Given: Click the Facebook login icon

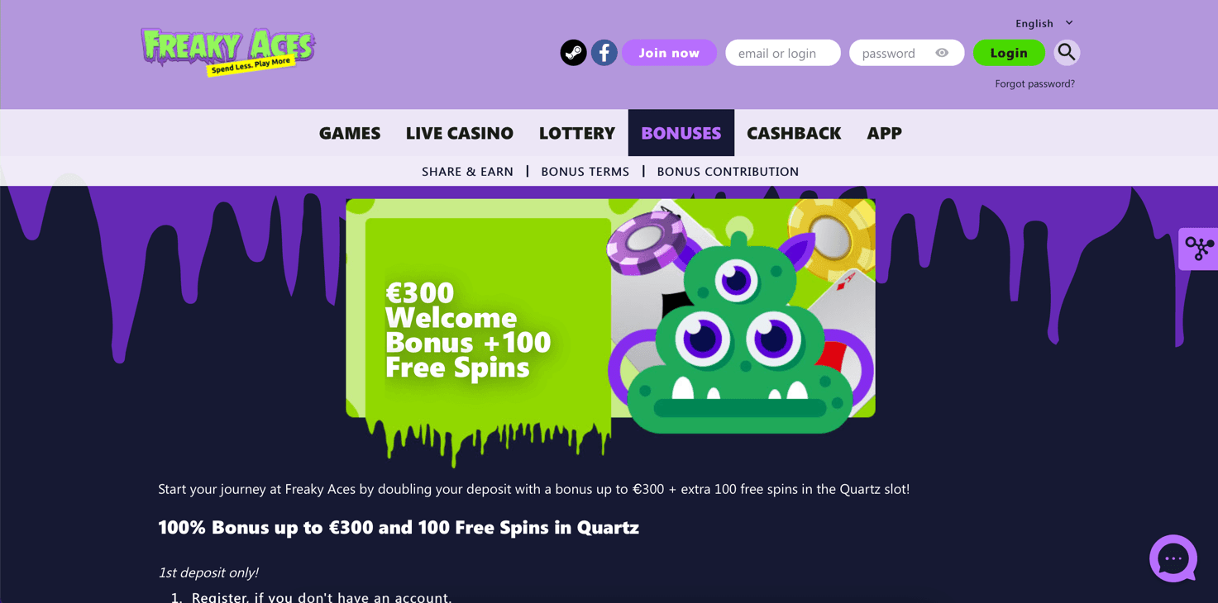Looking at the screenshot, I should coord(604,53).
